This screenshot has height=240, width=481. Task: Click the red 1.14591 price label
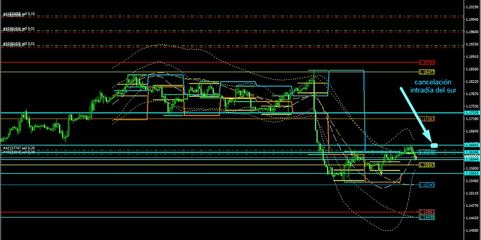click(427, 212)
